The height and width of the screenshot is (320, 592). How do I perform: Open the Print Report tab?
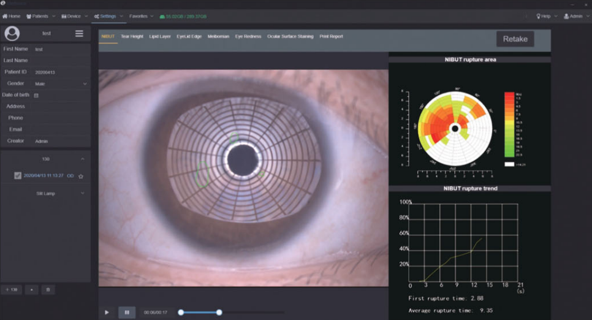tap(332, 37)
